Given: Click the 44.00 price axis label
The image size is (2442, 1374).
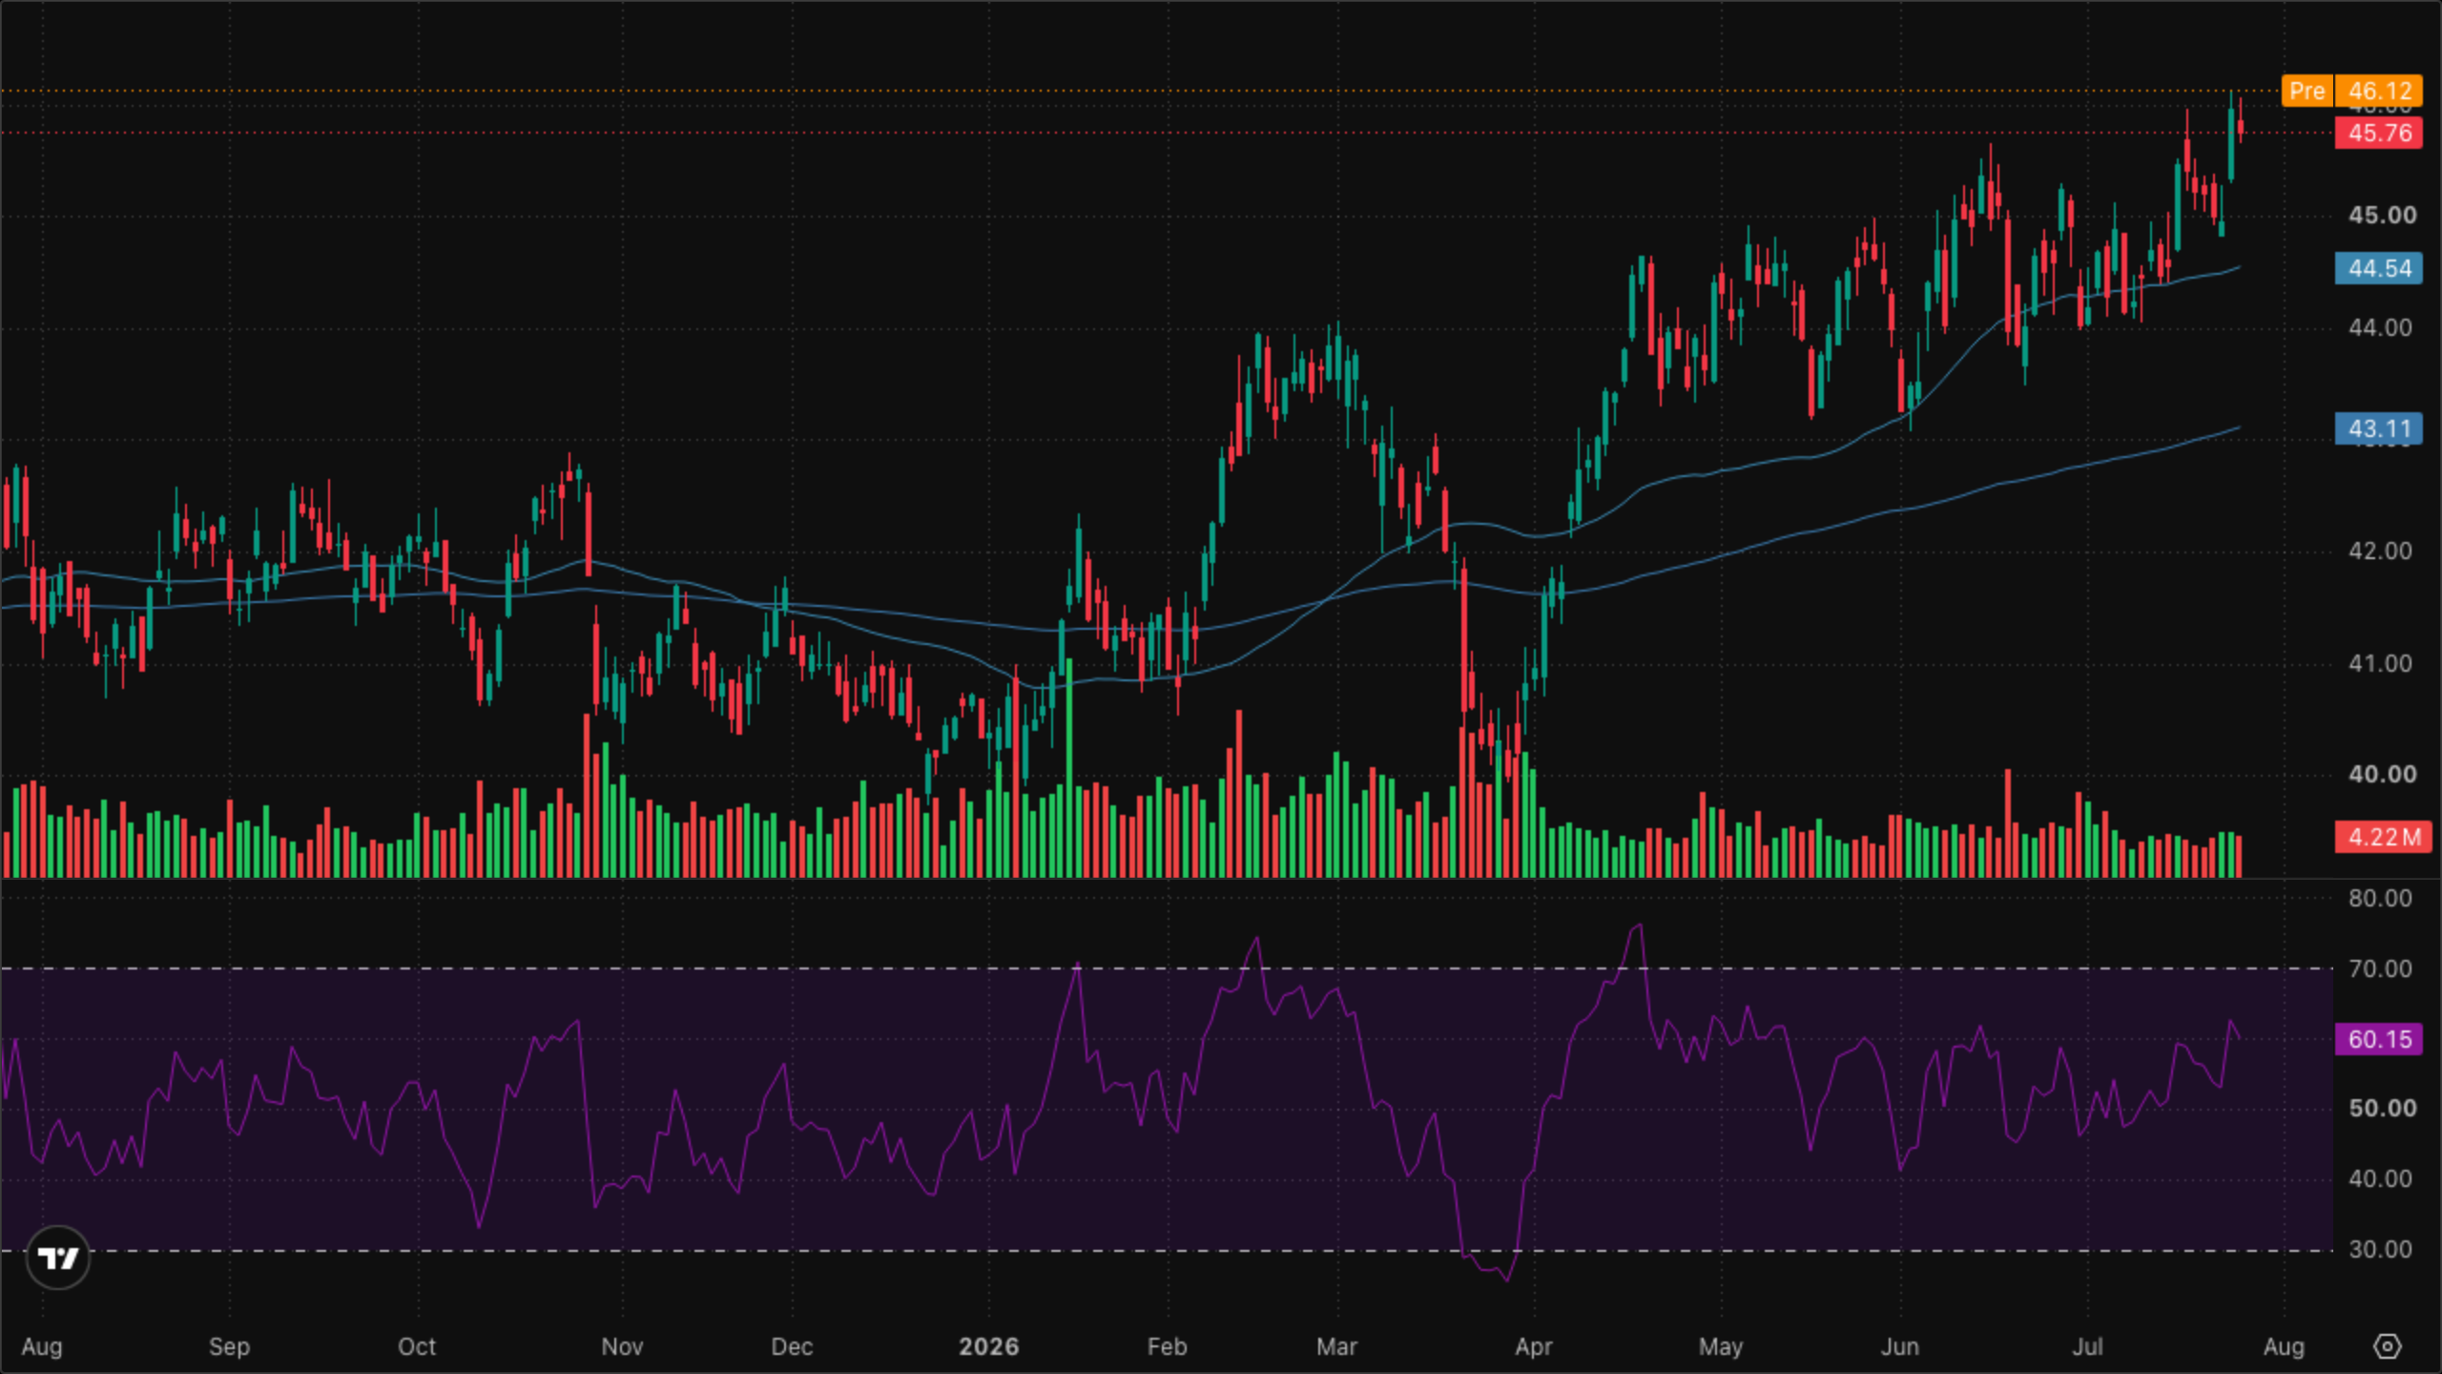Looking at the screenshot, I should click(x=2380, y=328).
